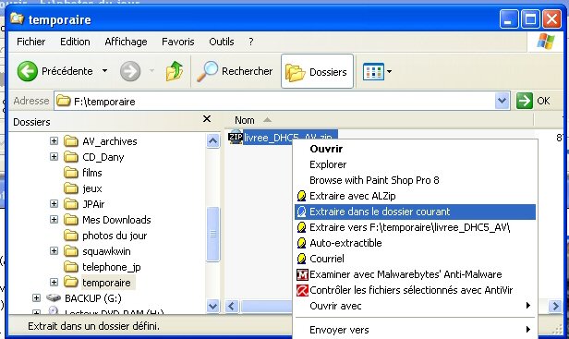Go up one folder level icon
569x339 pixels.
(x=175, y=71)
